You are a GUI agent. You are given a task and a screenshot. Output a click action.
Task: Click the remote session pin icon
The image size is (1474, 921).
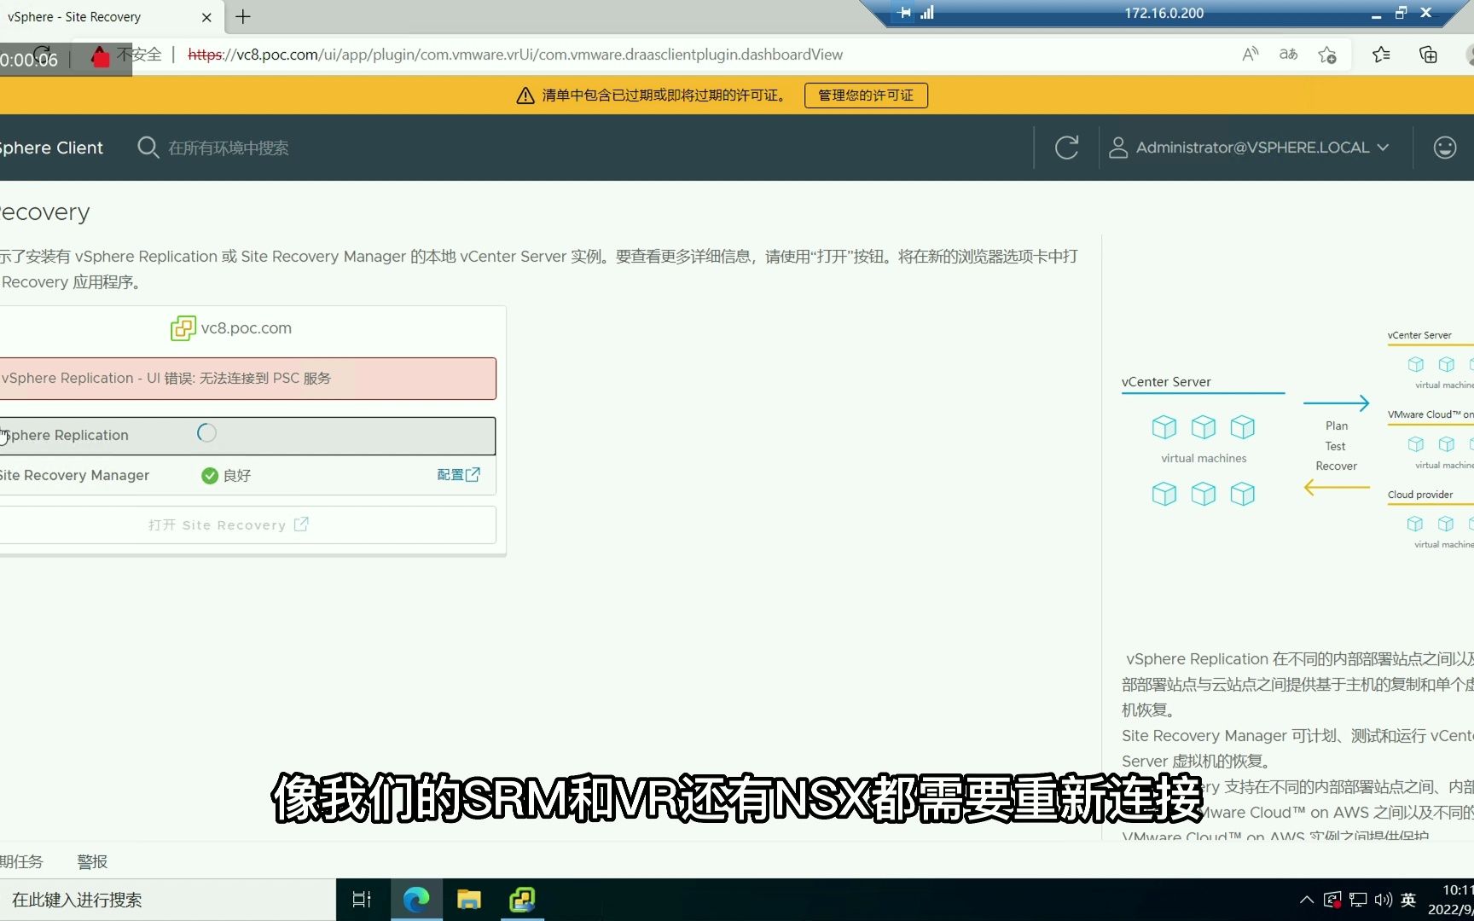904,13
